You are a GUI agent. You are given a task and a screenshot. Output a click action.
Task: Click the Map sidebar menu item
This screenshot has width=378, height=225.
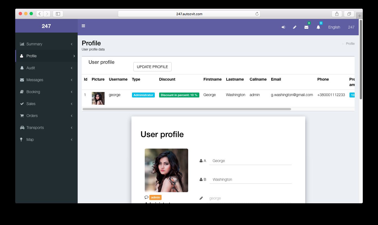(46, 140)
